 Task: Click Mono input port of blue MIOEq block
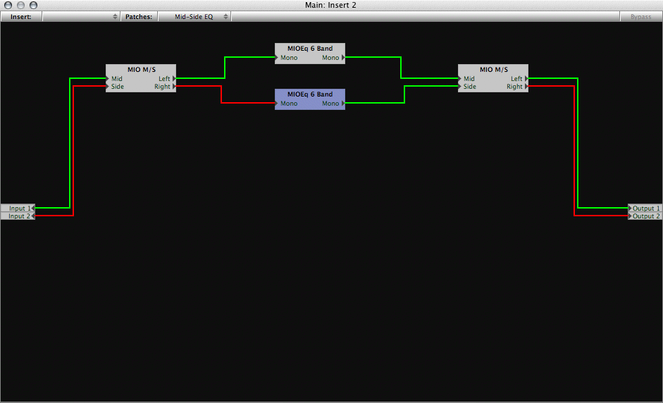[276, 103]
